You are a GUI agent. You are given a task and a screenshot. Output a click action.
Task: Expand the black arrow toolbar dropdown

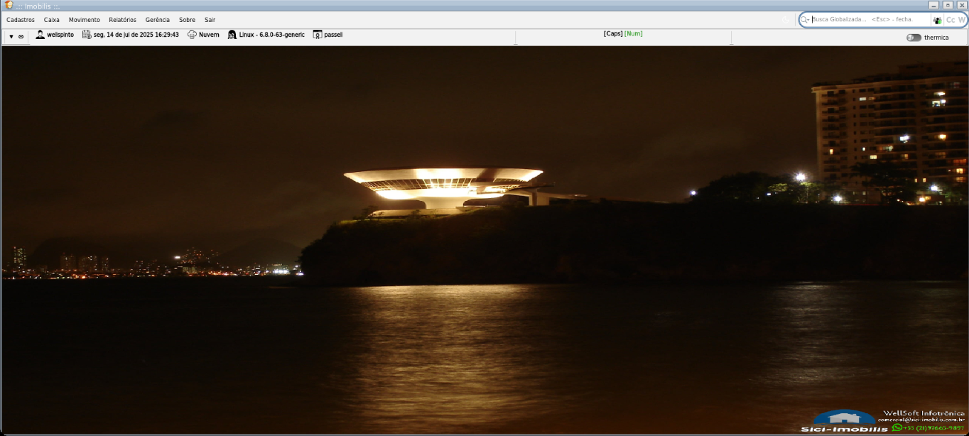[x=11, y=36]
